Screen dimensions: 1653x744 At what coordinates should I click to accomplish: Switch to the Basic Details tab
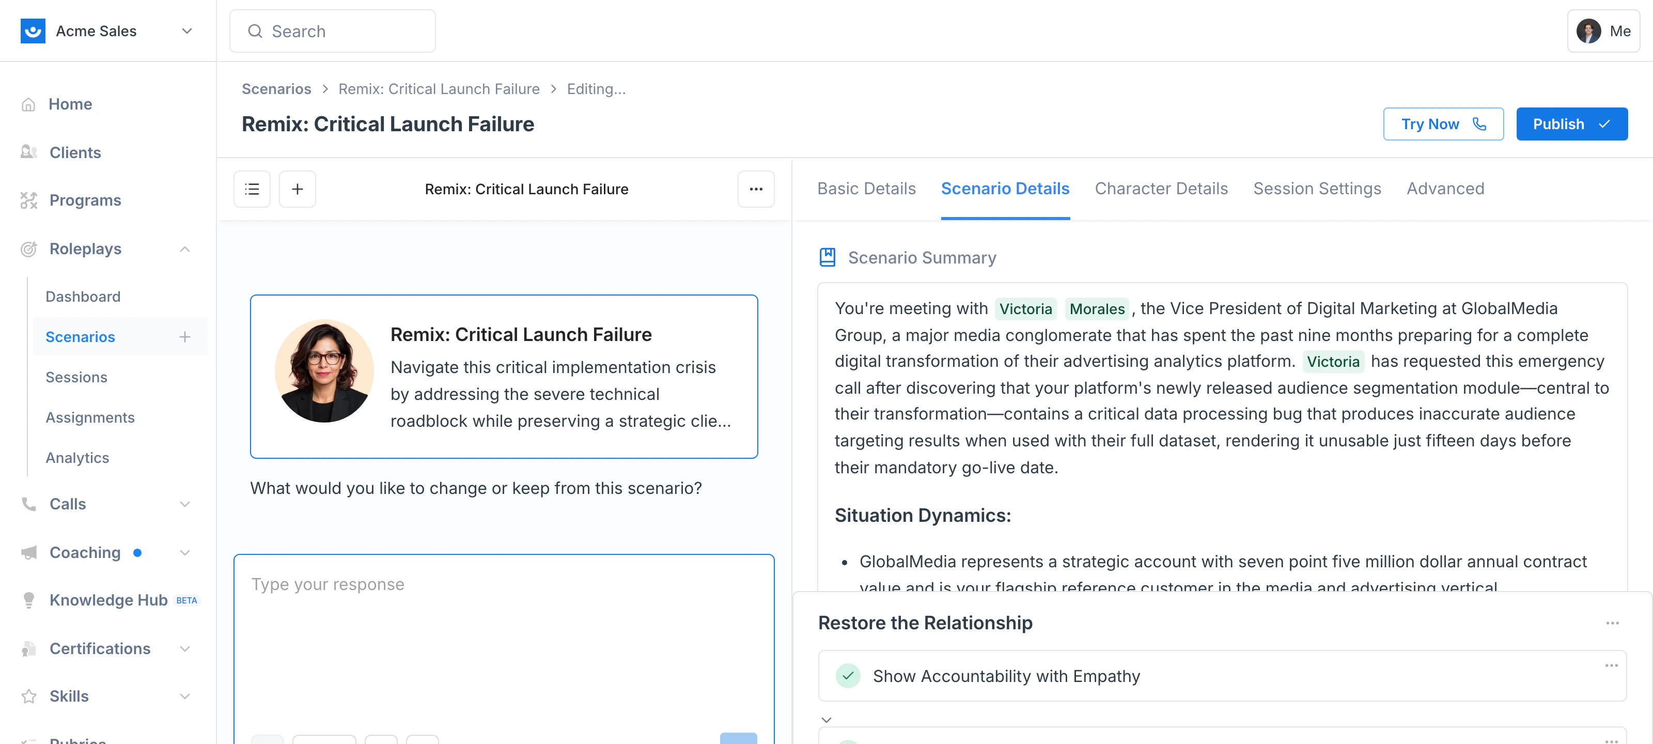(866, 189)
